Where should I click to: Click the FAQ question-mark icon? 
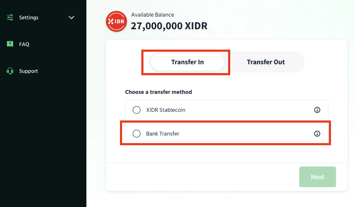click(x=10, y=44)
